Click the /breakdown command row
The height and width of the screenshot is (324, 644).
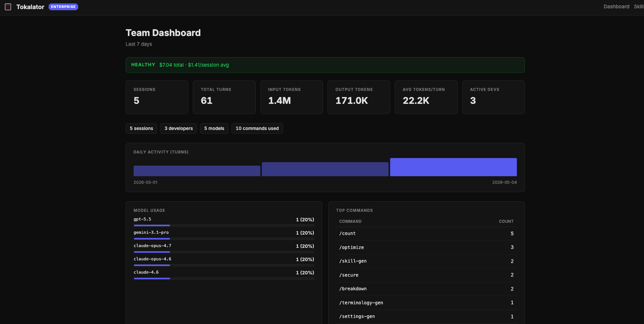click(427, 289)
